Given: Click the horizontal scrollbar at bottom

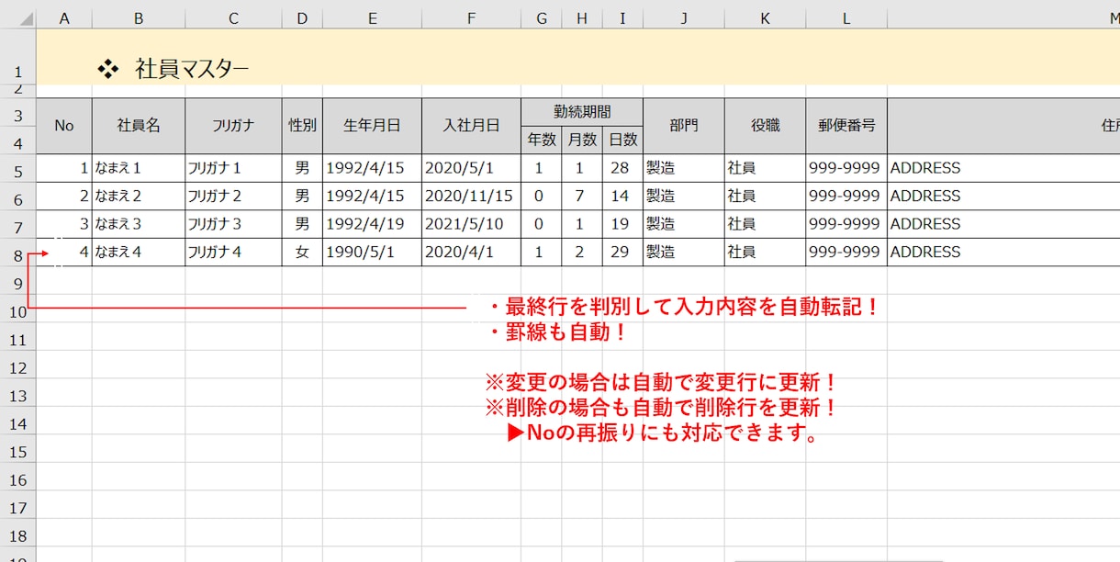Looking at the screenshot, I should click(838, 559).
